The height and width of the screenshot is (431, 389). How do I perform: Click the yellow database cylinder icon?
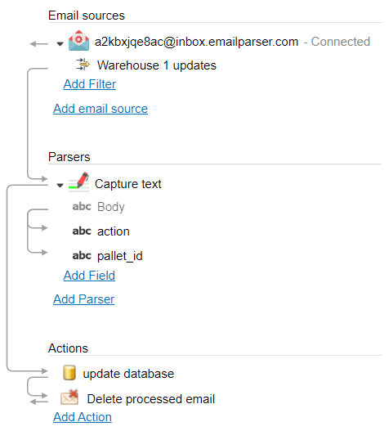[x=69, y=373]
